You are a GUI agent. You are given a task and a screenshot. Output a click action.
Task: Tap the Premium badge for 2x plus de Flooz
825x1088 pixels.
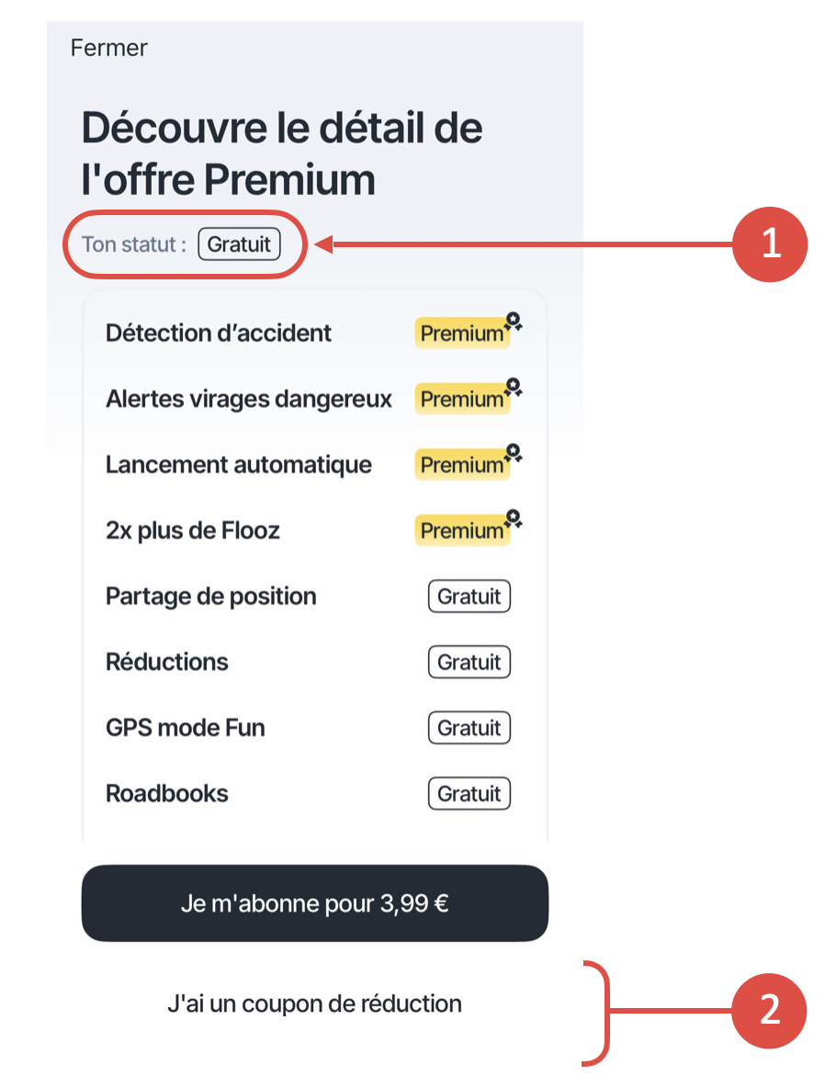coord(462,530)
